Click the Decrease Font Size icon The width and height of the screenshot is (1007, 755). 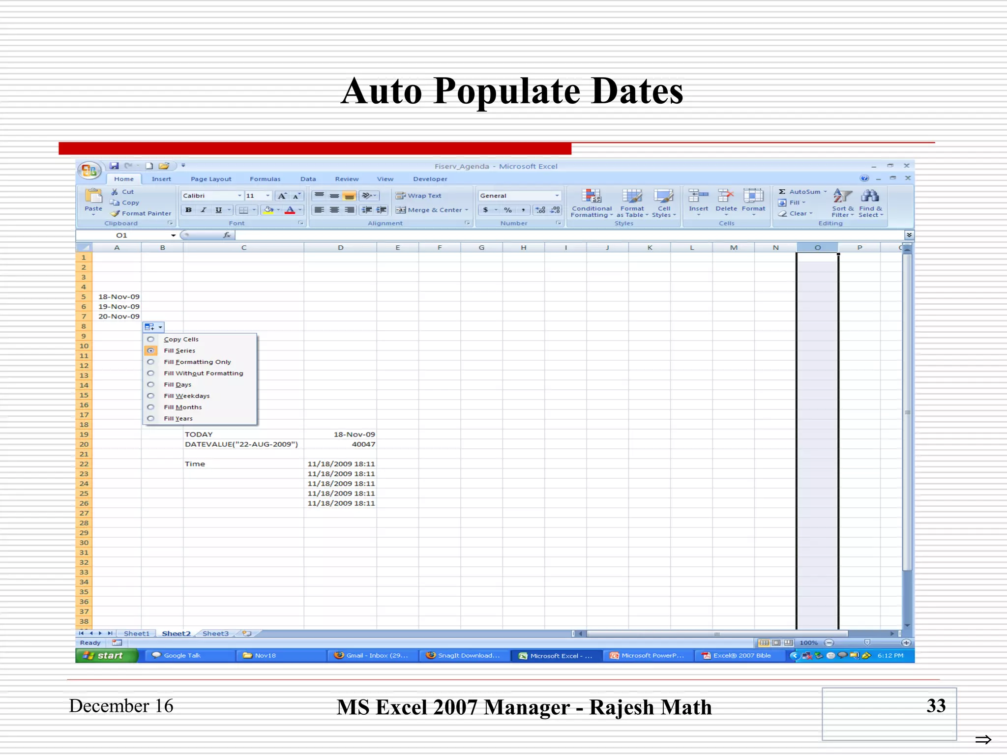tap(296, 196)
